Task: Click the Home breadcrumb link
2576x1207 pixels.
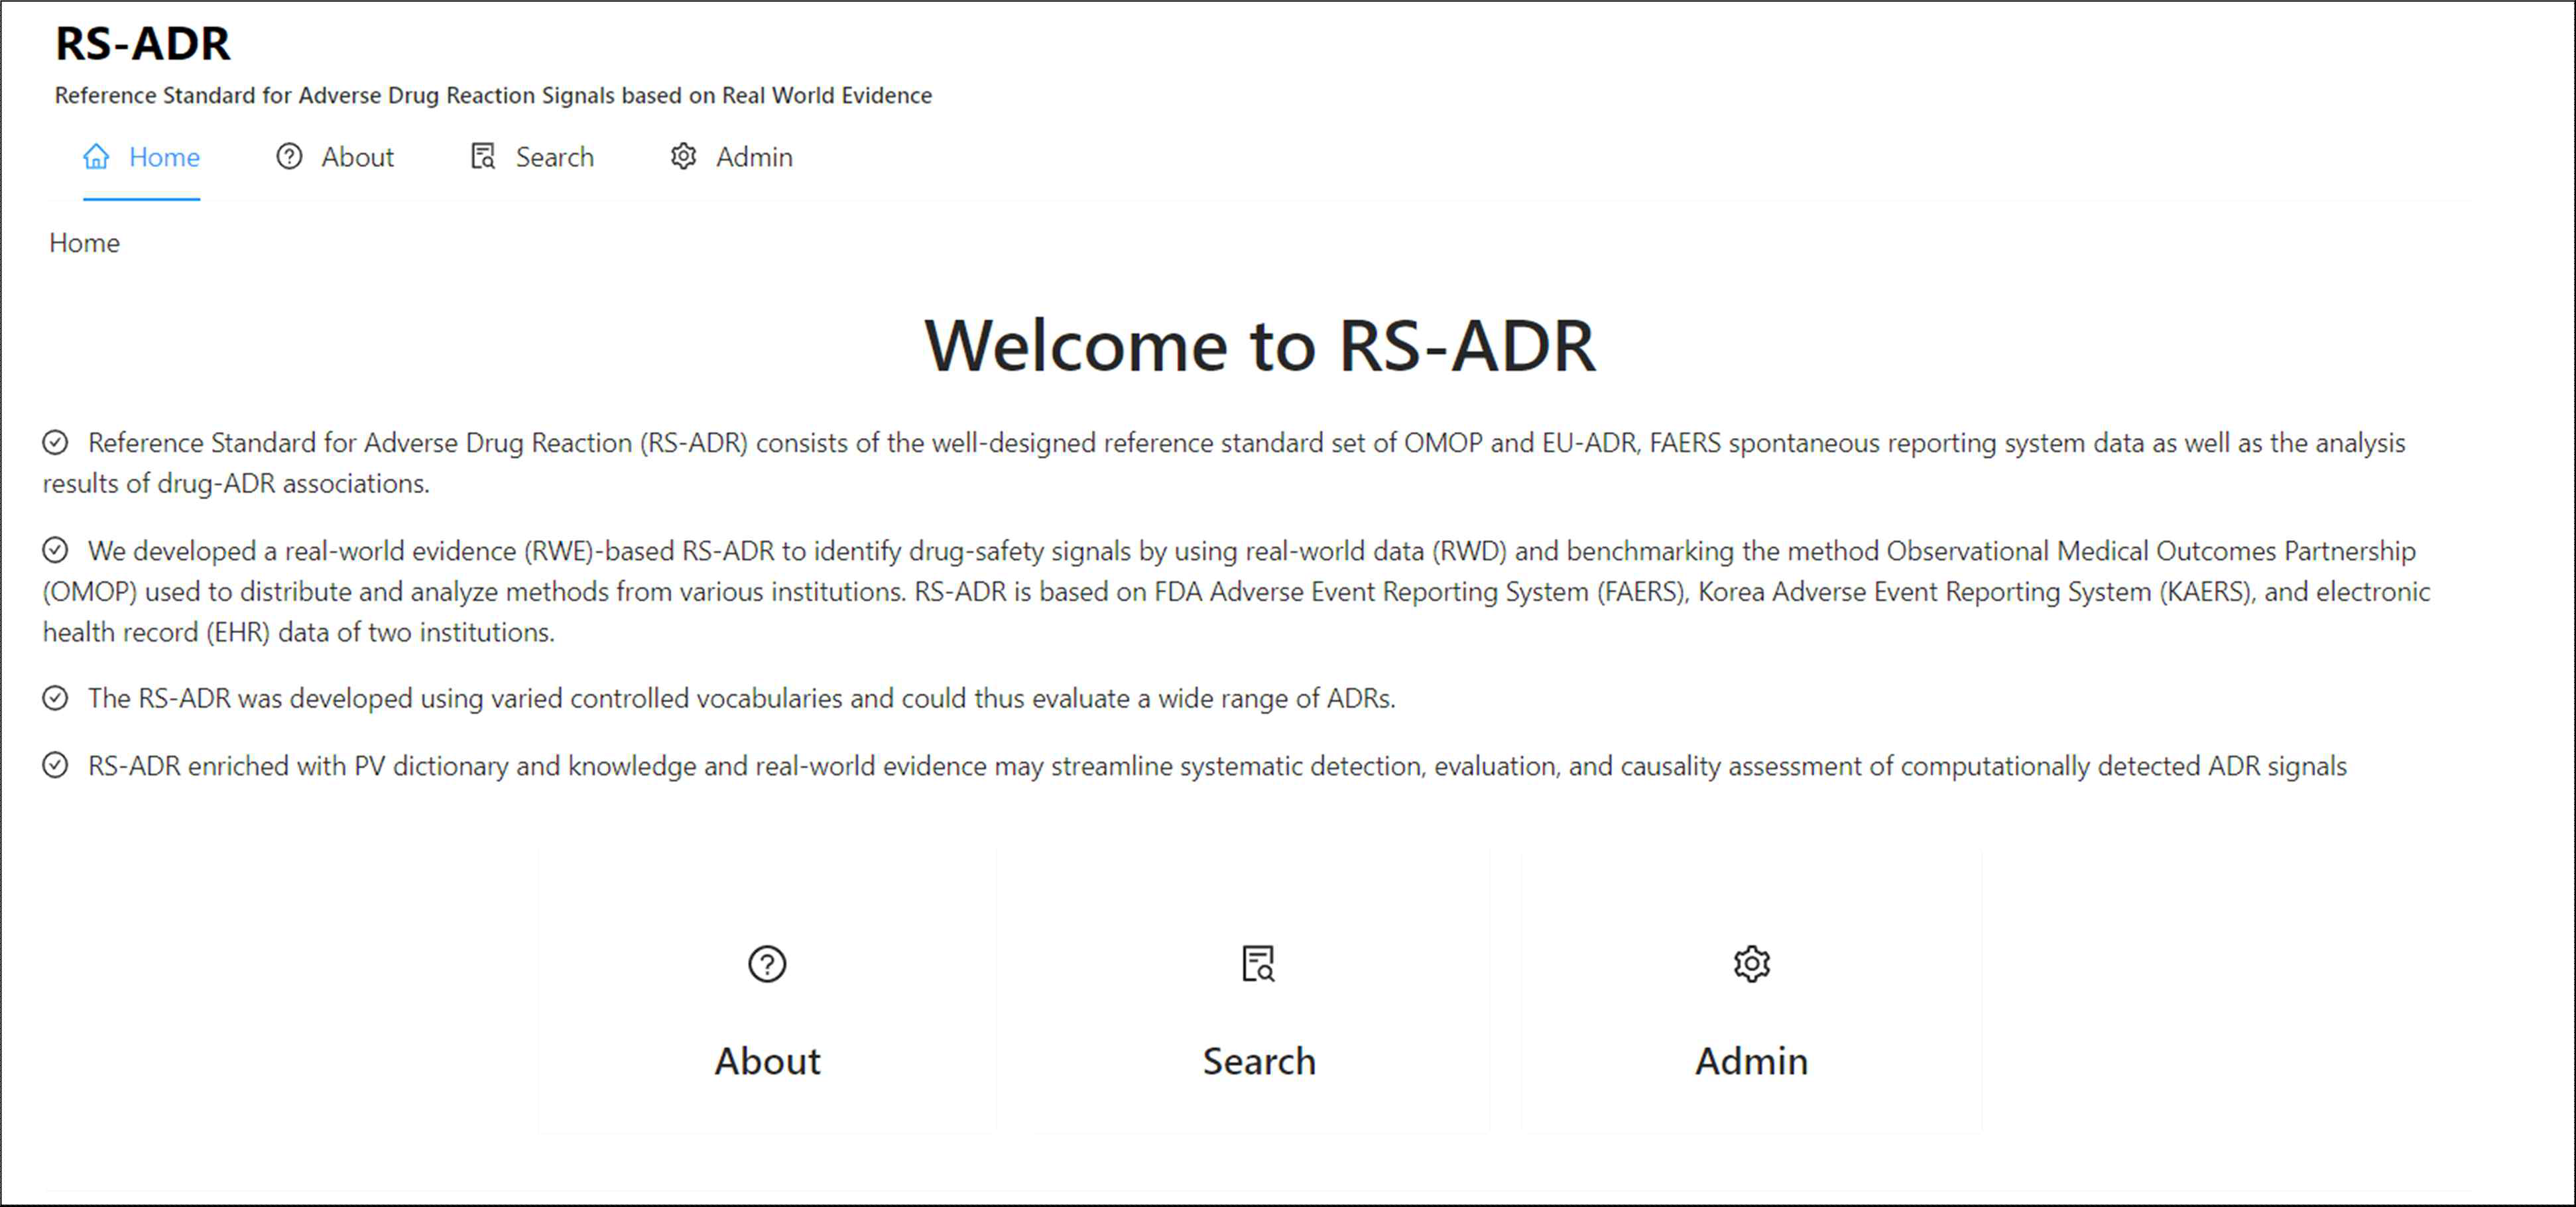Action: click(x=84, y=243)
